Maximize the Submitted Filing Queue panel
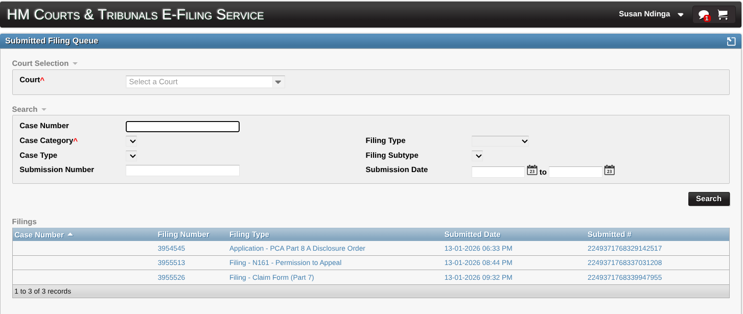Viewport: 743px width, 314px height. [x=731, y=41]
